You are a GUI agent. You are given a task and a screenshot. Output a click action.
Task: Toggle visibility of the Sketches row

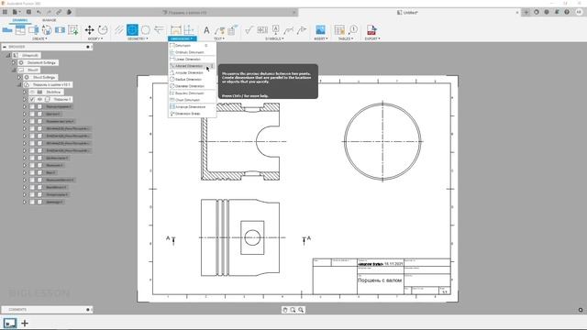(x=32, y=92)
